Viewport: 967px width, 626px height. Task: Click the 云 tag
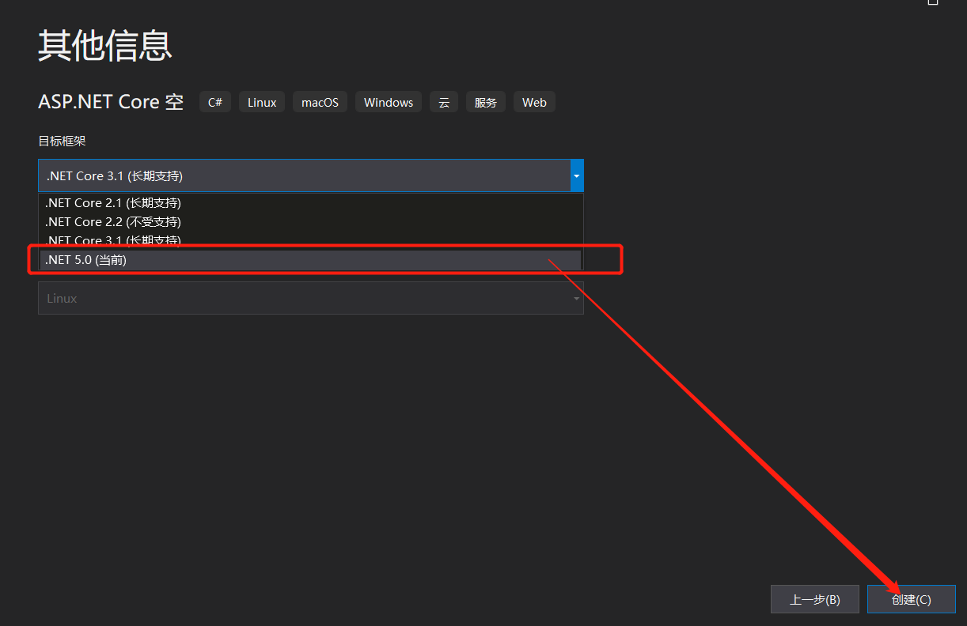(444, 103)
